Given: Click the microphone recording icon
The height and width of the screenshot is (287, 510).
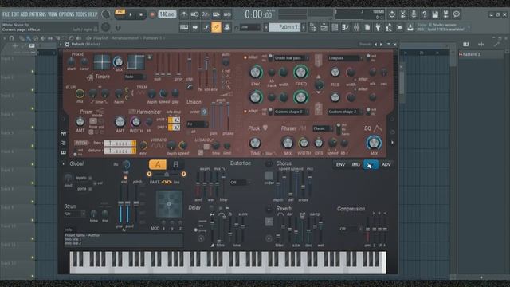Looking at the screenshot, I should (x=414, y=14).
